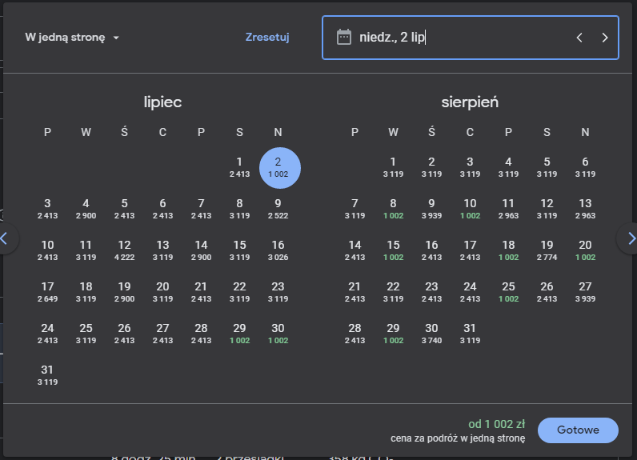This screenshot has height=460, width=637.
Task: Choose July 30 with green price 1 002
Action: (x=278, y=334)
